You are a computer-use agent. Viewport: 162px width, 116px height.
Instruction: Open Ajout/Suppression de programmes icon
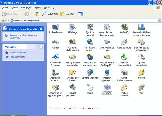(x=107, y=27)
